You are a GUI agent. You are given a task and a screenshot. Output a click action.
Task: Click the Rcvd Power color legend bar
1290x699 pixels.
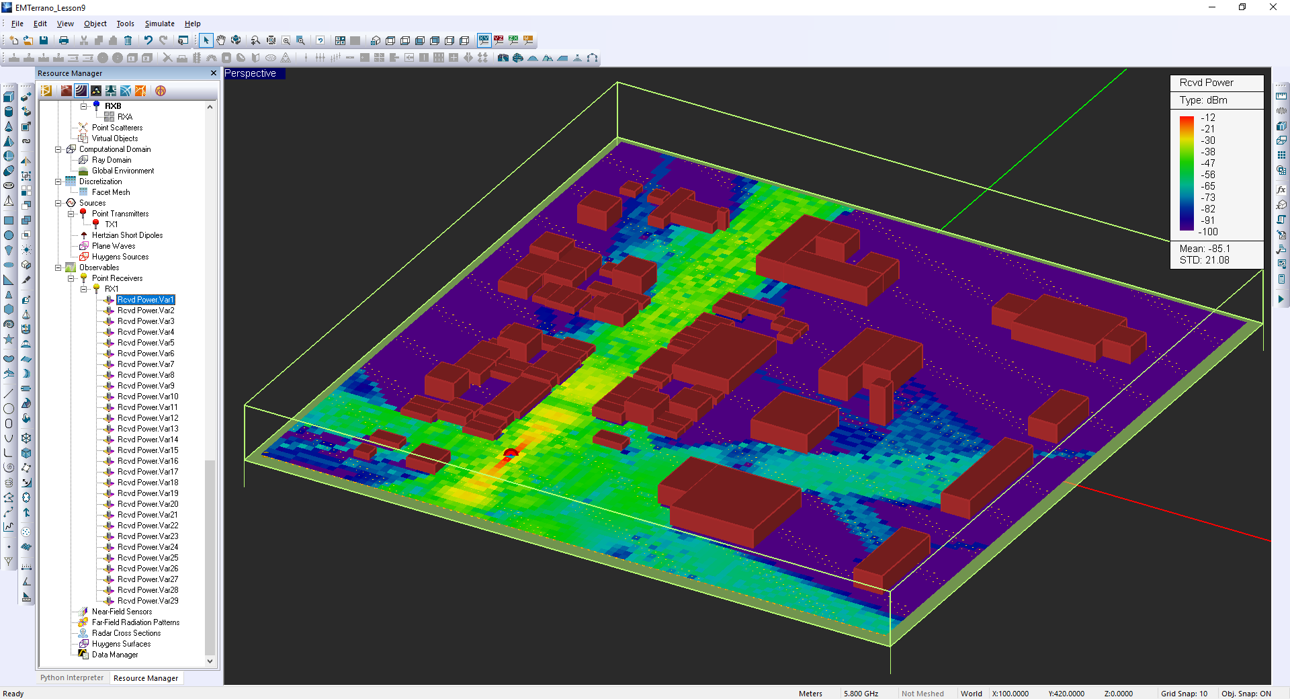coord(1187,173)
